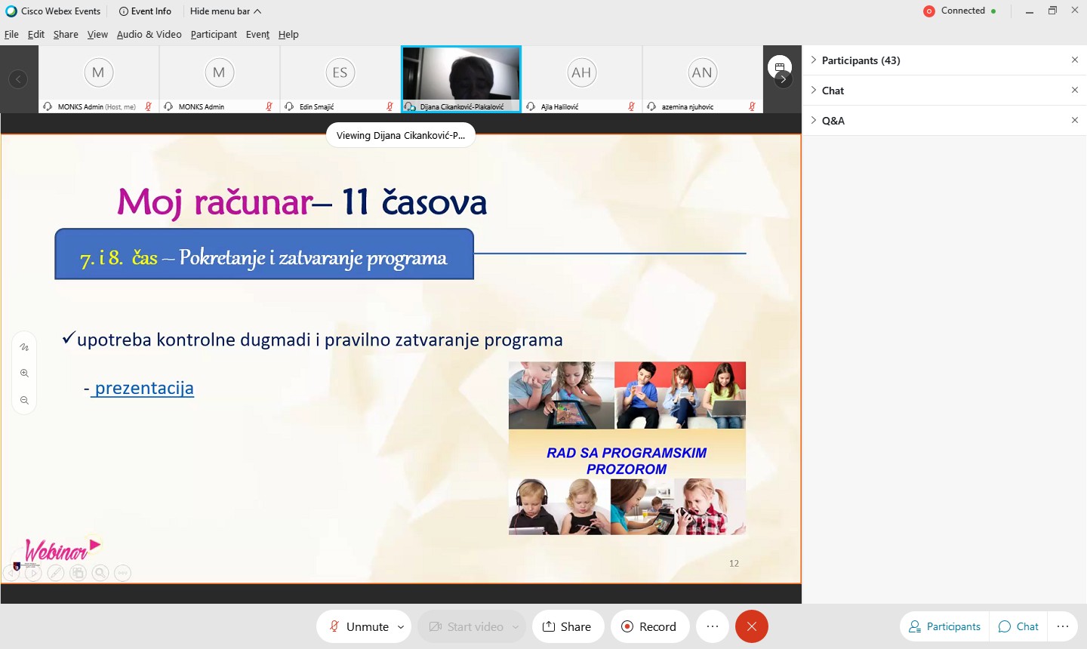Open the more options ellipsis in control bar
1087x649 pixels.
coord(712,626)
